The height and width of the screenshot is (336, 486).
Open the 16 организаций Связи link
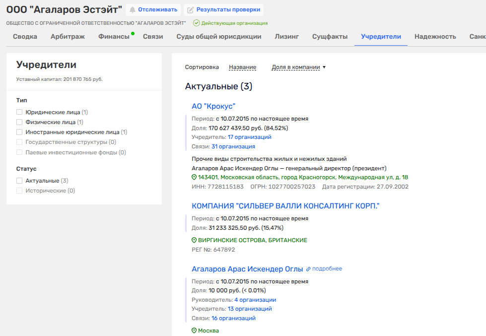(233, 318)
